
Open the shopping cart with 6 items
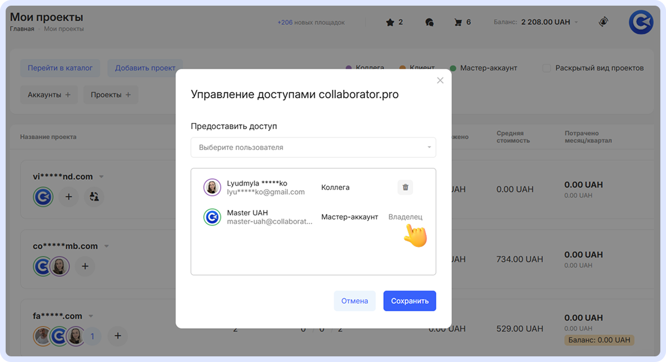pos(457,22)
